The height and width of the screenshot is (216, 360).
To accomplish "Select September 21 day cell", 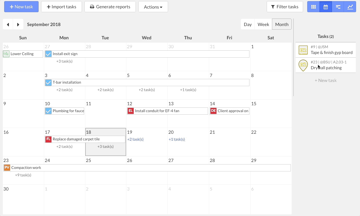I will click(x=229, y=142).
